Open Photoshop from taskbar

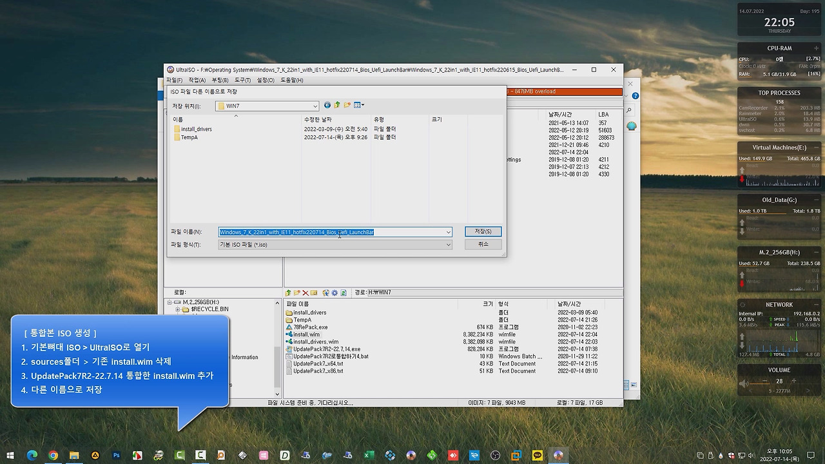pyautogui.click(x=116, y=455)
